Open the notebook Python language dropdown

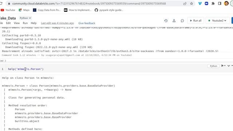click(x=25, y=18)
